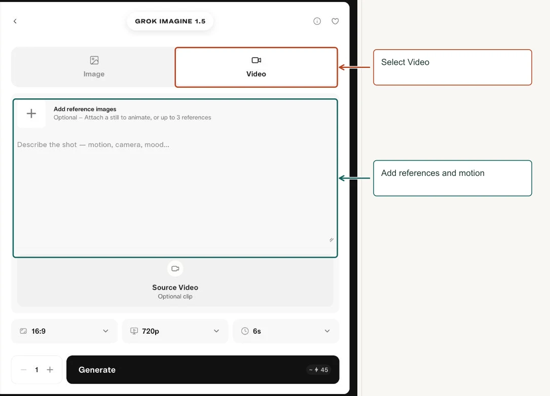Click the Source Video camera icon
This screenshot has width=550, height=396.
point(175,269)
